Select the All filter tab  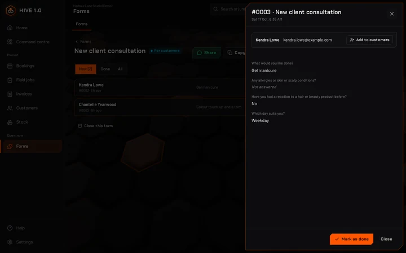[120, 69]
